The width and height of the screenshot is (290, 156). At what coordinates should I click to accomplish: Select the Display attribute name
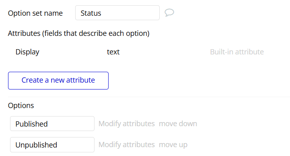point(27,52)
